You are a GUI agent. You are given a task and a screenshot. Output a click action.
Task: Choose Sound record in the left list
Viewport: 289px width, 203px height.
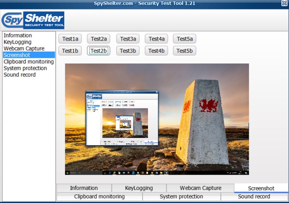[x=29, y=75]
